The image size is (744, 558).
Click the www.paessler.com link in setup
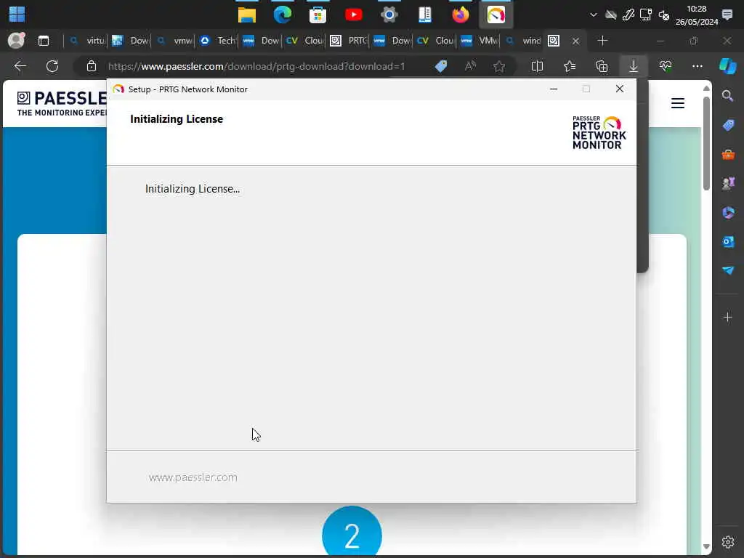[x=193, y=477]
